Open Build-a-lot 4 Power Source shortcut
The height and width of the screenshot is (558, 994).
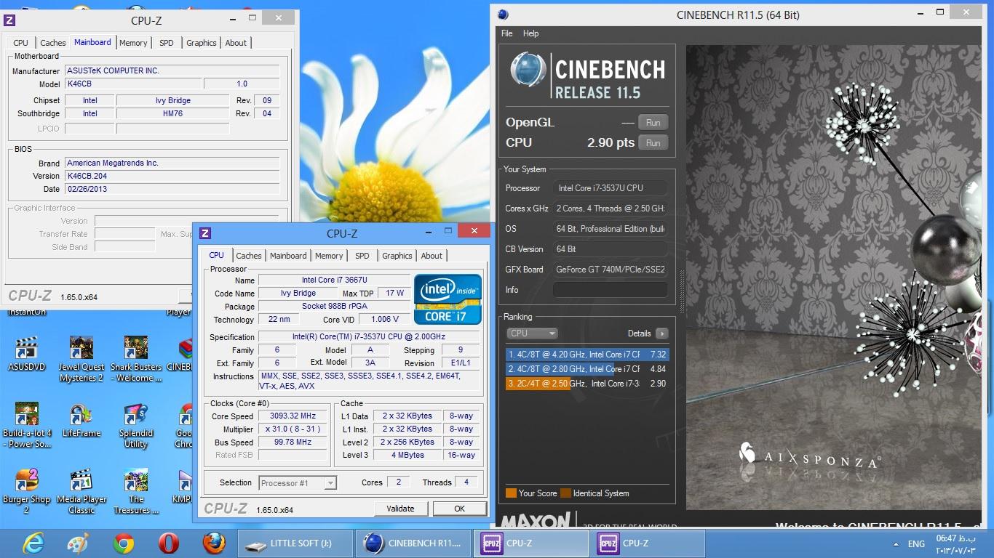click(26, 426)
